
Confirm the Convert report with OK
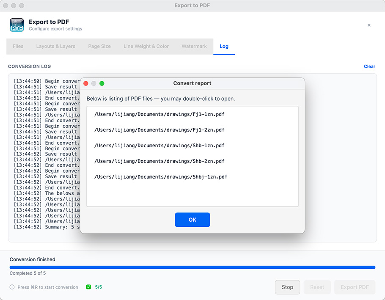pos(192,220)
